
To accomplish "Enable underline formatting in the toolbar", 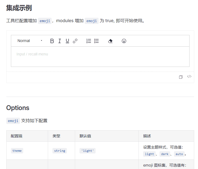I will click(67, 41).
